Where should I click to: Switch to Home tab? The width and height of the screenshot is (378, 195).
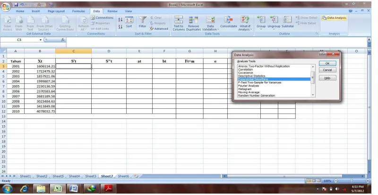click(20, 11)
